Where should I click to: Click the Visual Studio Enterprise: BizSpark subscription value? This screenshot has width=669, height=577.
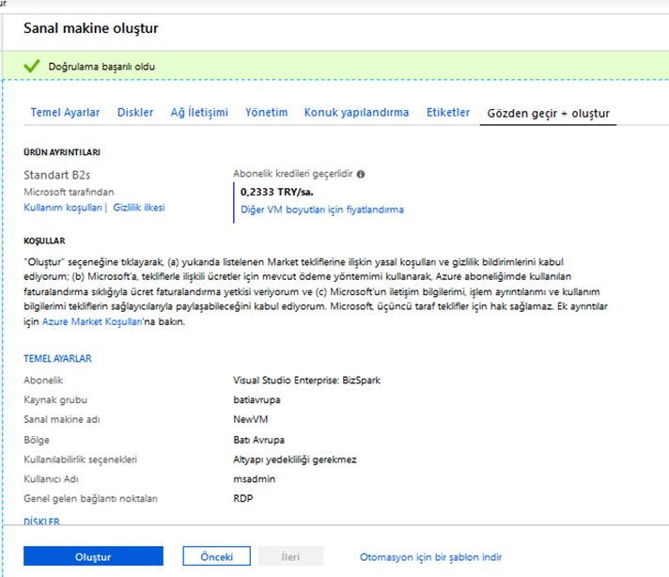[305, 381]
